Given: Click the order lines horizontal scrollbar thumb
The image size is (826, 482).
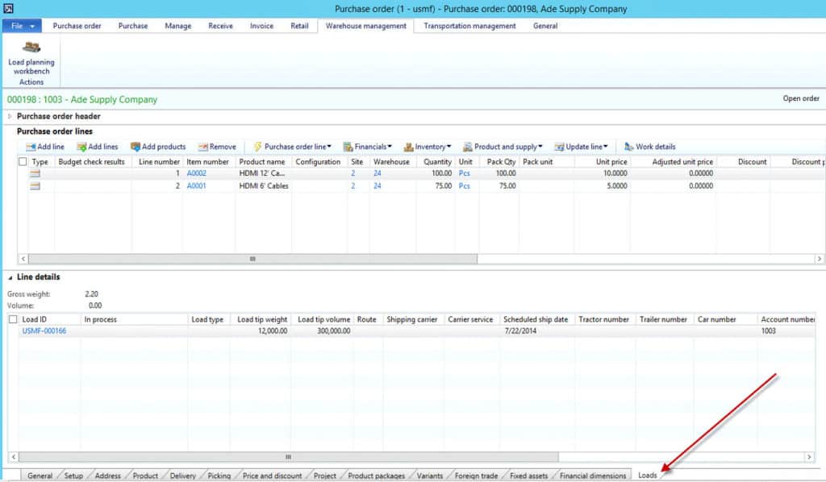Looking at the screenshot, I should [252, 259].
